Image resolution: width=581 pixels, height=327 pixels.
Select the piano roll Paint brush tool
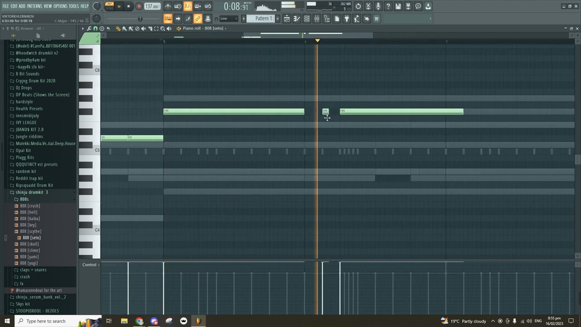[124, 29]
